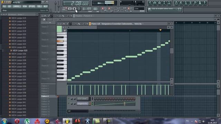Open the mixer shortcut icon
The image size is (221, 124).
pyautogui.click(x=169, y=3)
